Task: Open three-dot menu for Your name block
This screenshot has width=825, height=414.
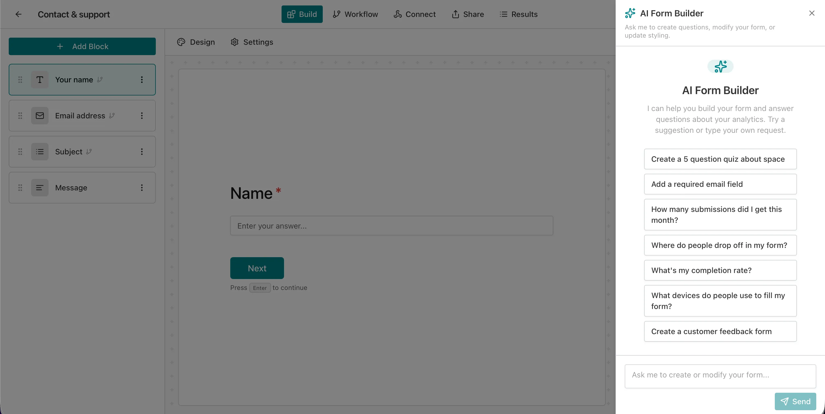Action: pyautogui.click(x=142, y=80)
